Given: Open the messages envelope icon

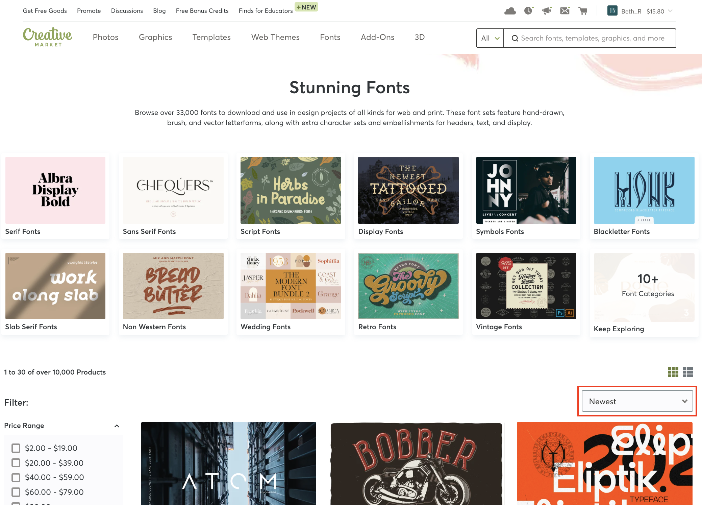Looking at the screenshot, I should (x=565, y=11).
